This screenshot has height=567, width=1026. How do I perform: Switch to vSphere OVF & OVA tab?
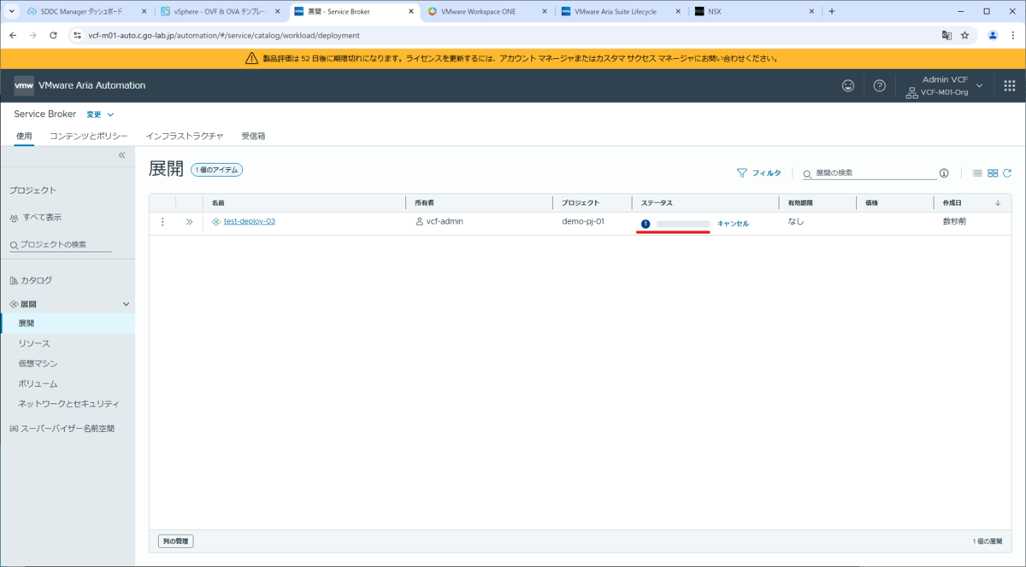pos(221,11)
